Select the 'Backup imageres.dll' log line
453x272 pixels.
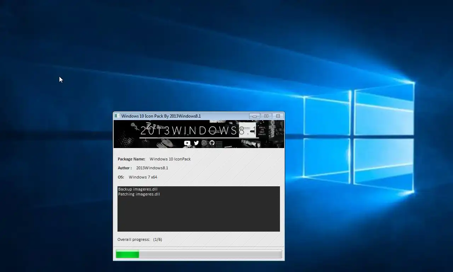[x=138, y=189]
